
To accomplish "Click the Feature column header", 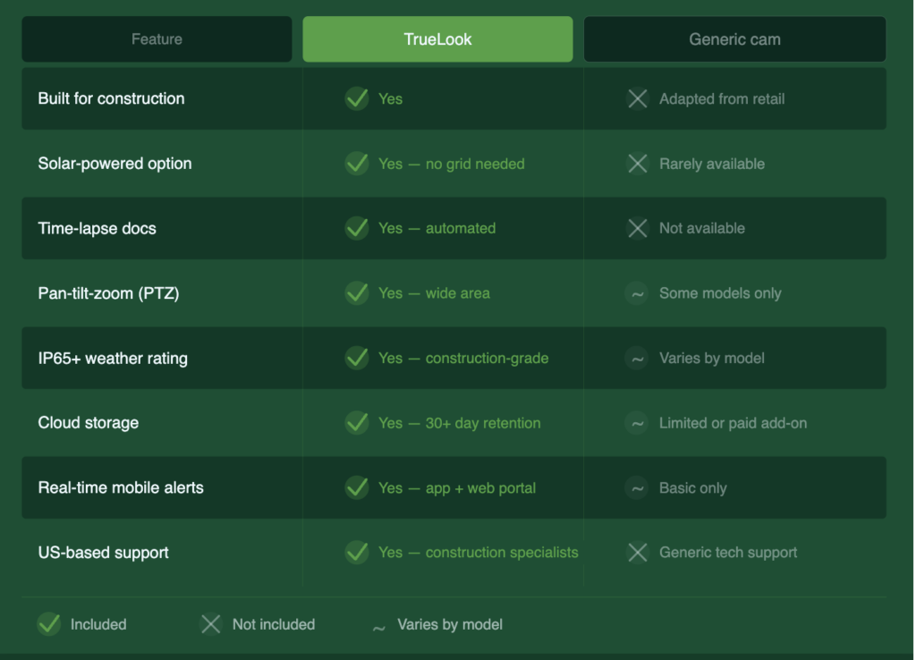I will [x=157, y=39].
